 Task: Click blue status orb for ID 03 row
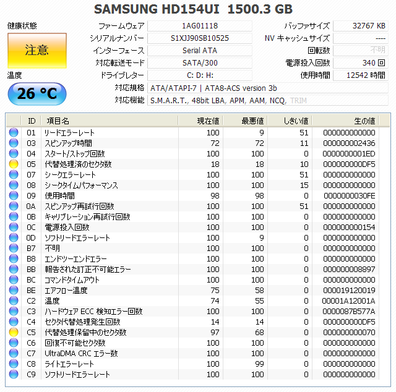[14, 143]
